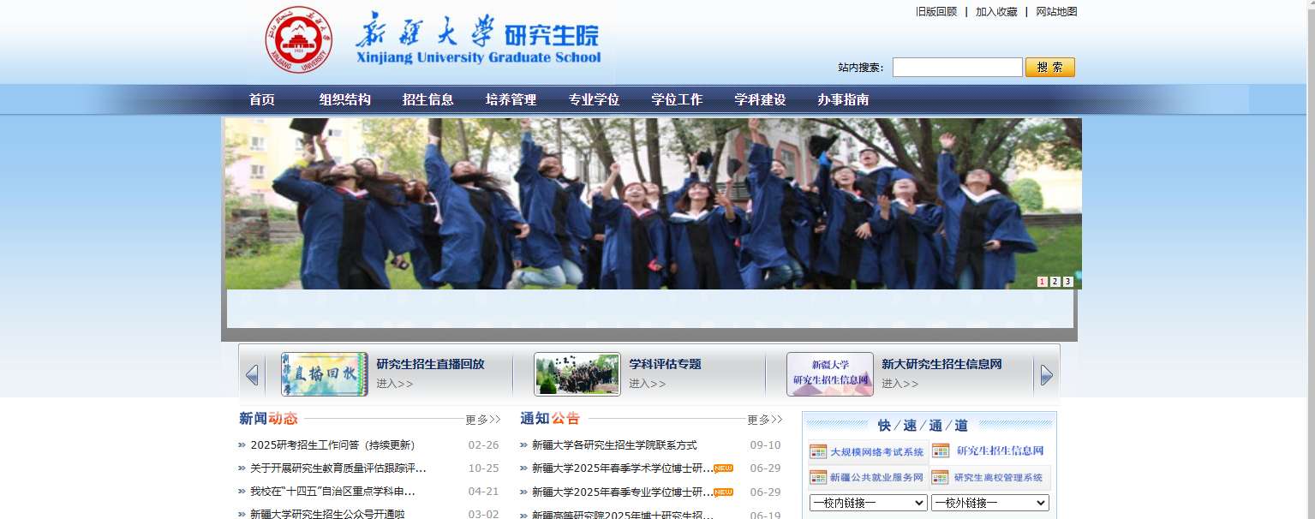Click the 大规模网络考试系统 quick link icon

click(818, 452)
